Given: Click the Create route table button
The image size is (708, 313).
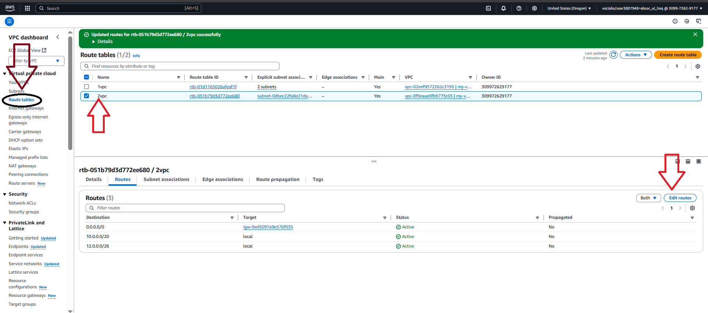Looking at the screenshot, I should (678, 55).
